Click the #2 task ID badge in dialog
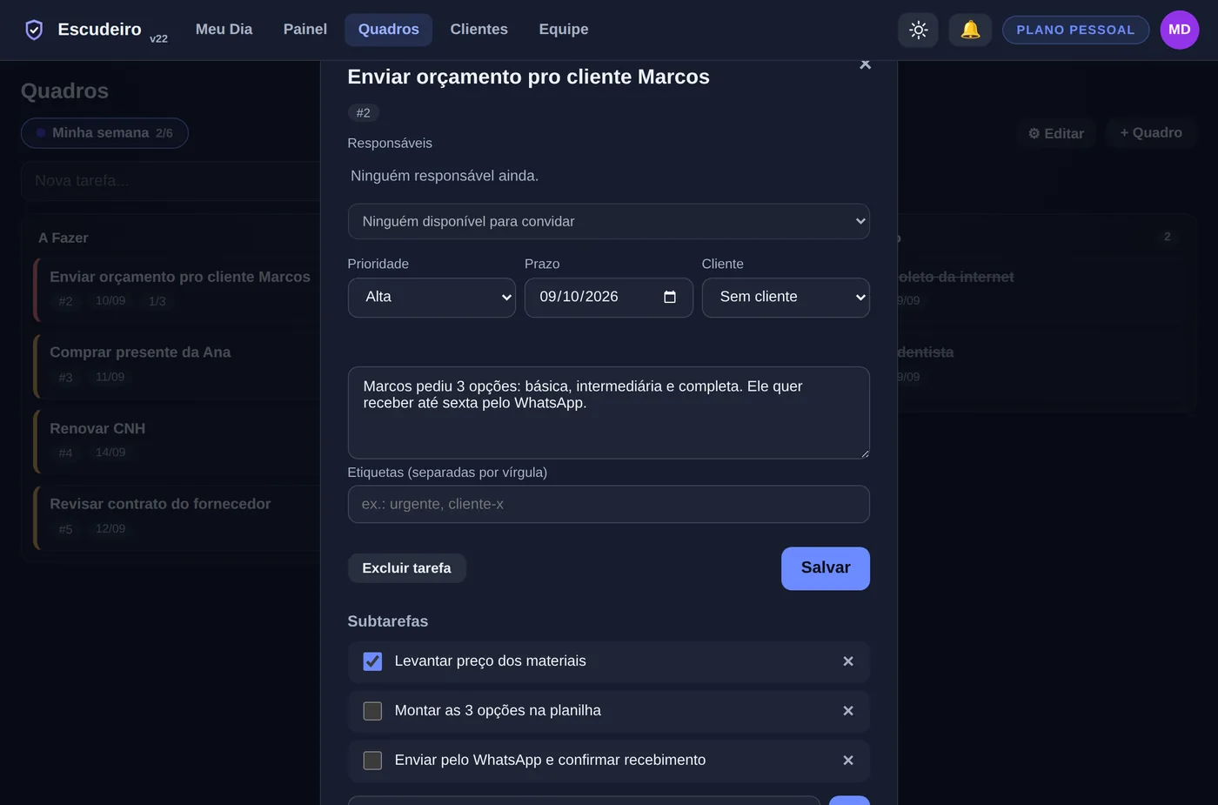Image resolution: width=1218 pixels, height=805 pixels. click(x=364, y=113)
